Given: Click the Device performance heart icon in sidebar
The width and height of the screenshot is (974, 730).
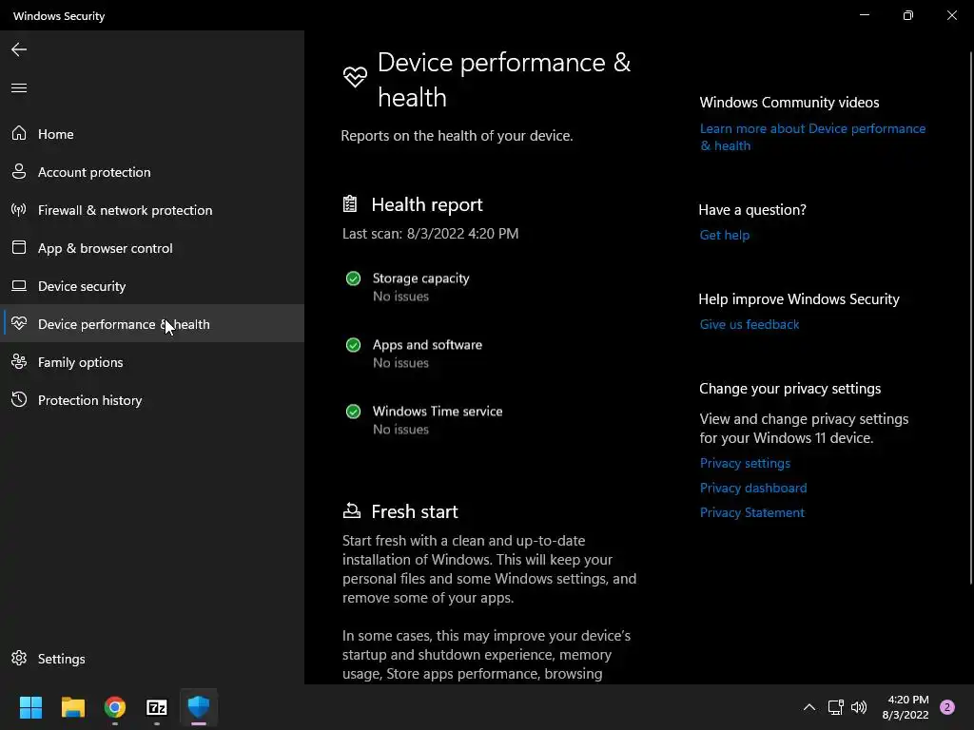Looking at the screenshot, I should 19,323.
